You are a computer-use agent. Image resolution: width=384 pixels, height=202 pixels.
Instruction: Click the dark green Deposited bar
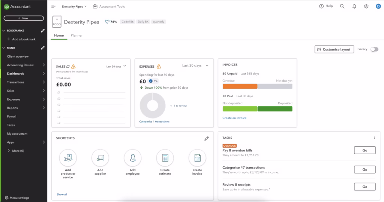click(x=275, y=109)
